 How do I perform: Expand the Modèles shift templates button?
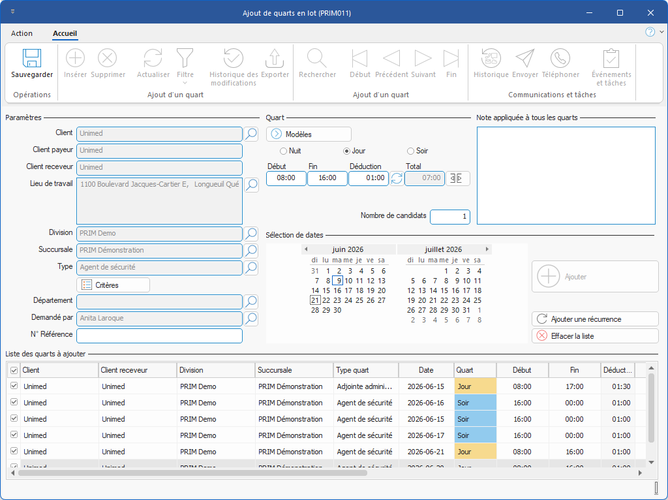(309, 134)
